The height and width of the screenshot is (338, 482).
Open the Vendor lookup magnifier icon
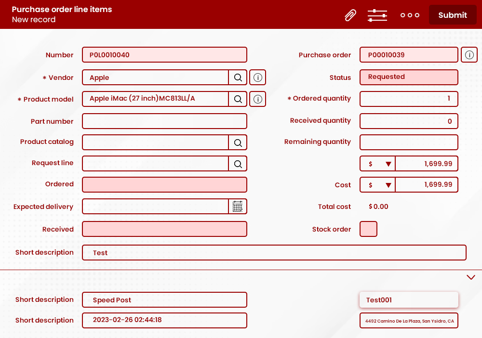[x=238, y=77]
